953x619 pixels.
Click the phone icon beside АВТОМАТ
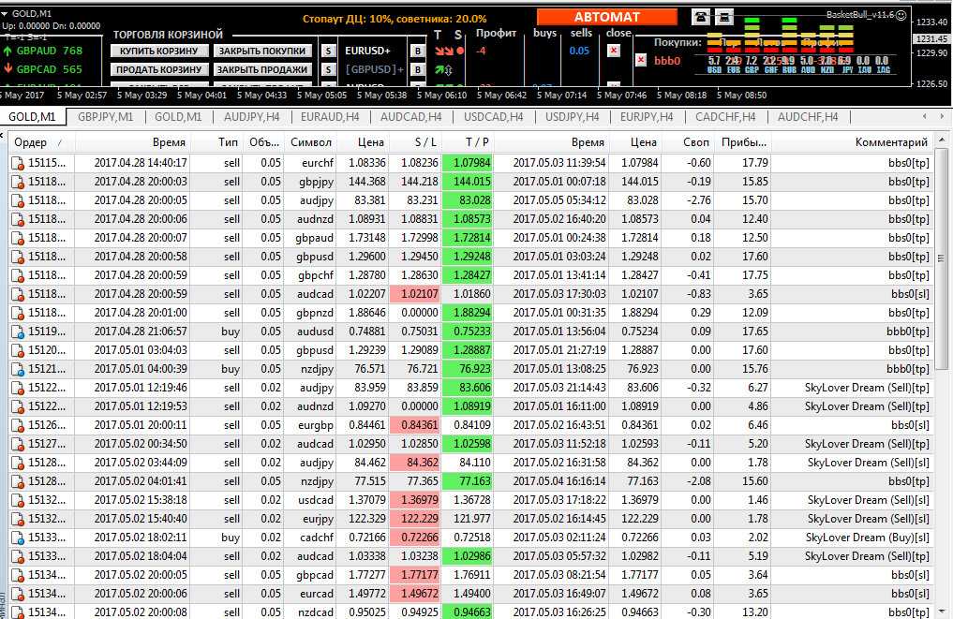[x=700, y=17]
